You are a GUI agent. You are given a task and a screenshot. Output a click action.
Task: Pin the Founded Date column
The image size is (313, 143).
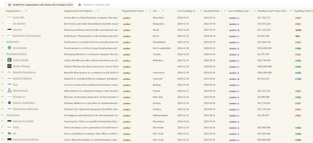(225, 11)
